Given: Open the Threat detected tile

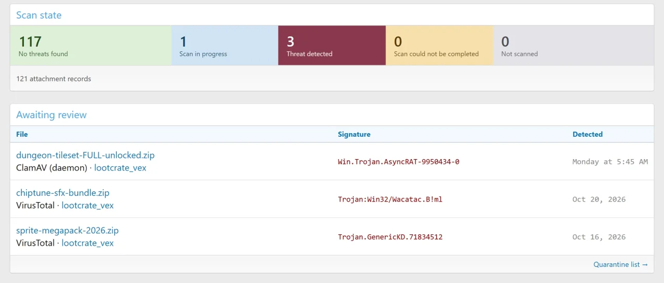Looking at the screenshot, I should click(332, 46).
